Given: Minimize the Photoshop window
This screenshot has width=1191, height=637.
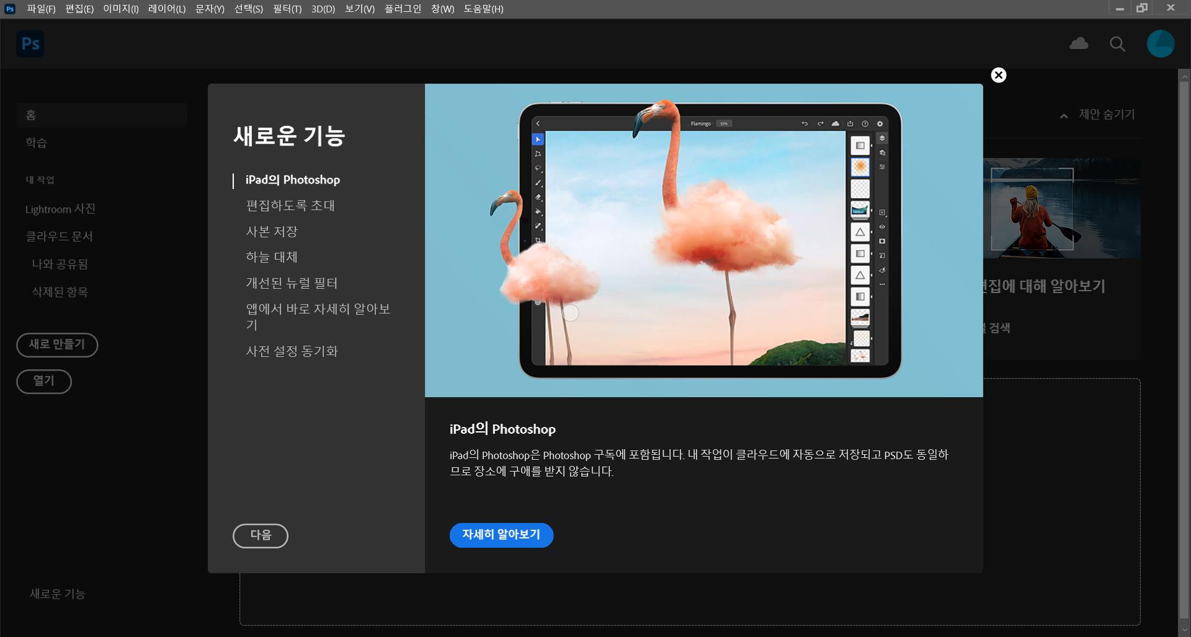Looking at the screenshot, I should click(x=1120, y=9).
